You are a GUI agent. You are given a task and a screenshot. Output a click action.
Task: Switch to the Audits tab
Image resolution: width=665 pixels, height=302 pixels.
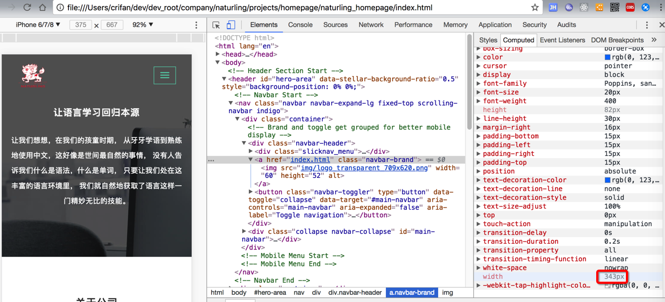pos(566,25)
